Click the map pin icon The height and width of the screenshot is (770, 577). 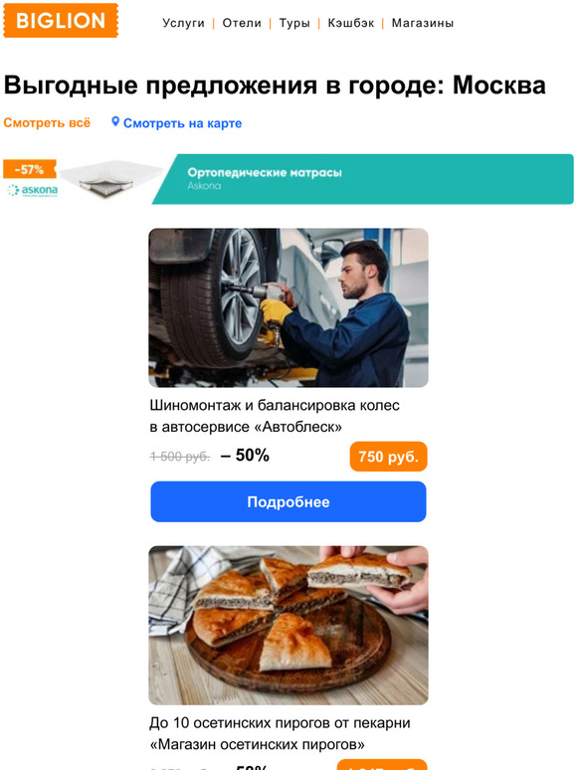tap(115, 121)
